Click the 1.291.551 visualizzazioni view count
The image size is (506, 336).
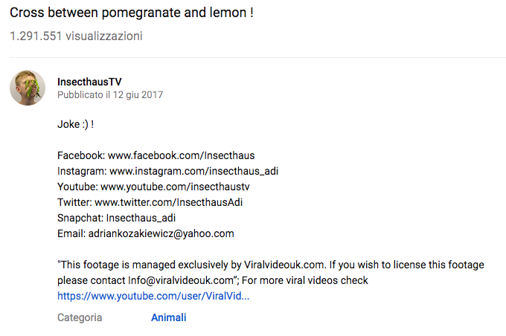pos(76,36)
